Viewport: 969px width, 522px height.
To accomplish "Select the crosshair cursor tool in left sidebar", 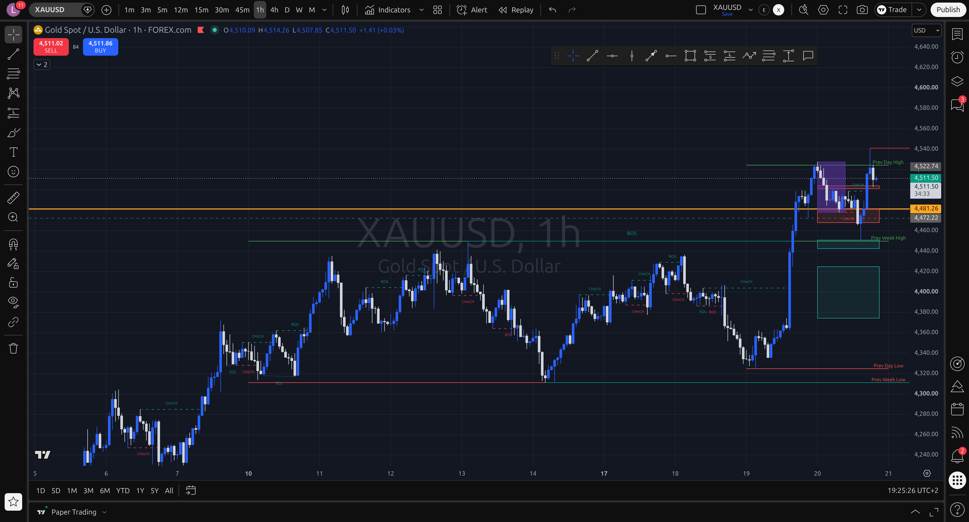I will pos(14,35).
